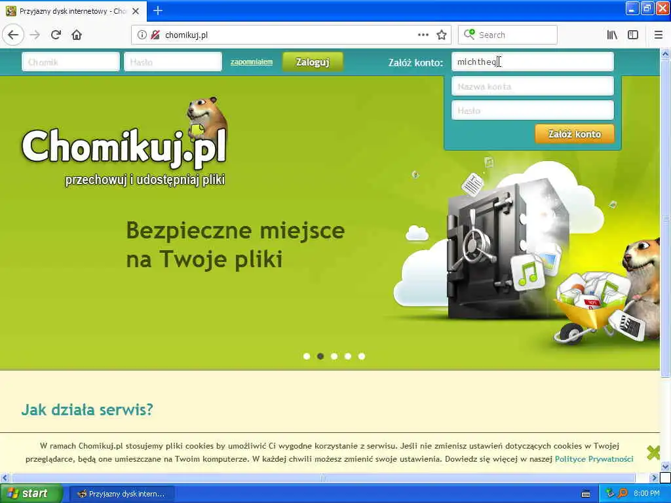Show site information via the info icon
671x503 pixels.
(142, 35)
